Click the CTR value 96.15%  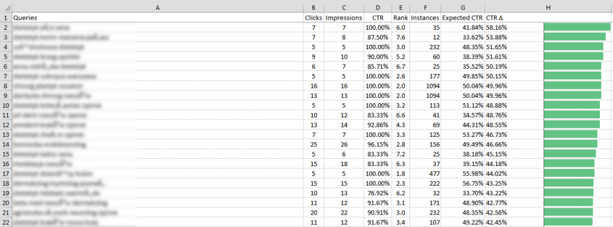tap(379, 145)
